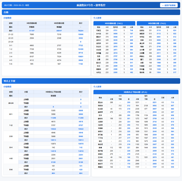Viewport: 182px width, 181px height.
Task: Click the 1699 value in individual shelving table
Action: (146, 122)
